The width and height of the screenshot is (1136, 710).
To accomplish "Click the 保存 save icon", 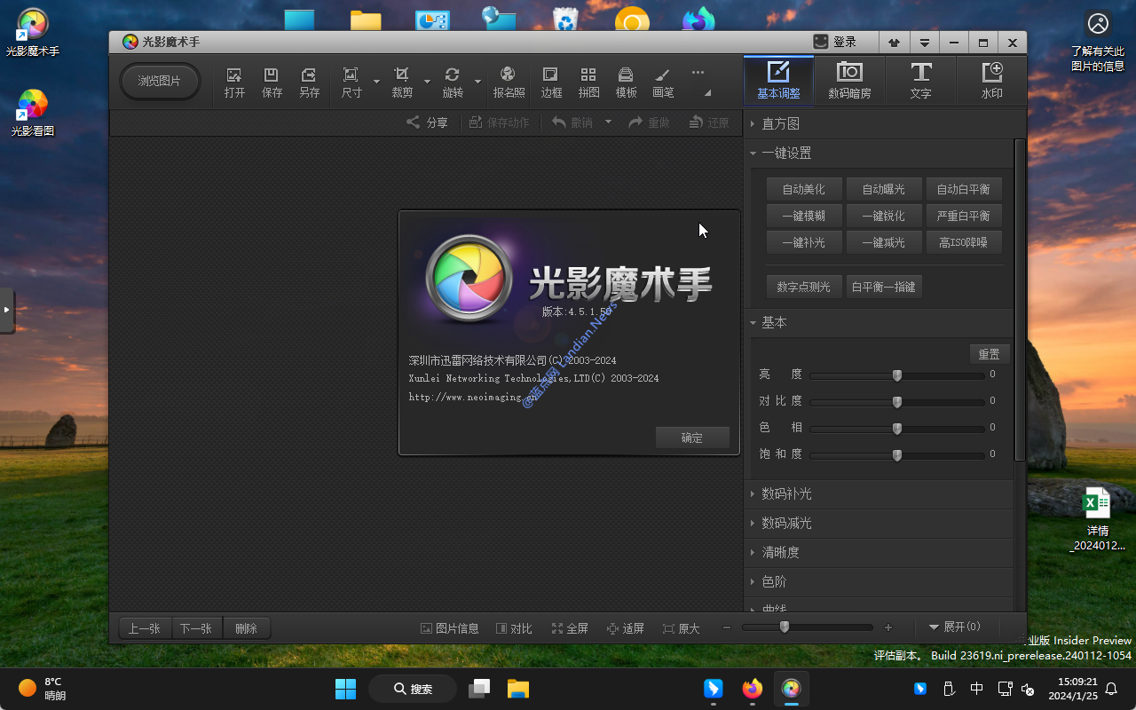I will [272, 83].
